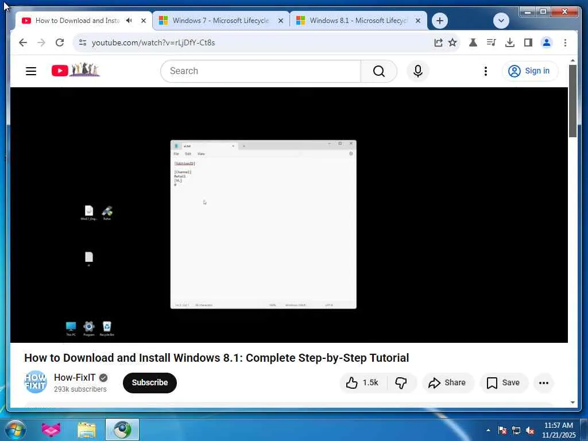
Task: Close the Windows 8.1 Lifecycle tab
Action: tap(418, 21)
